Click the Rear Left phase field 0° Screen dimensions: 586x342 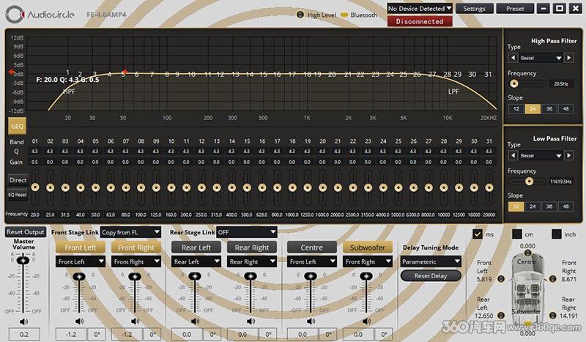point(212,334)
